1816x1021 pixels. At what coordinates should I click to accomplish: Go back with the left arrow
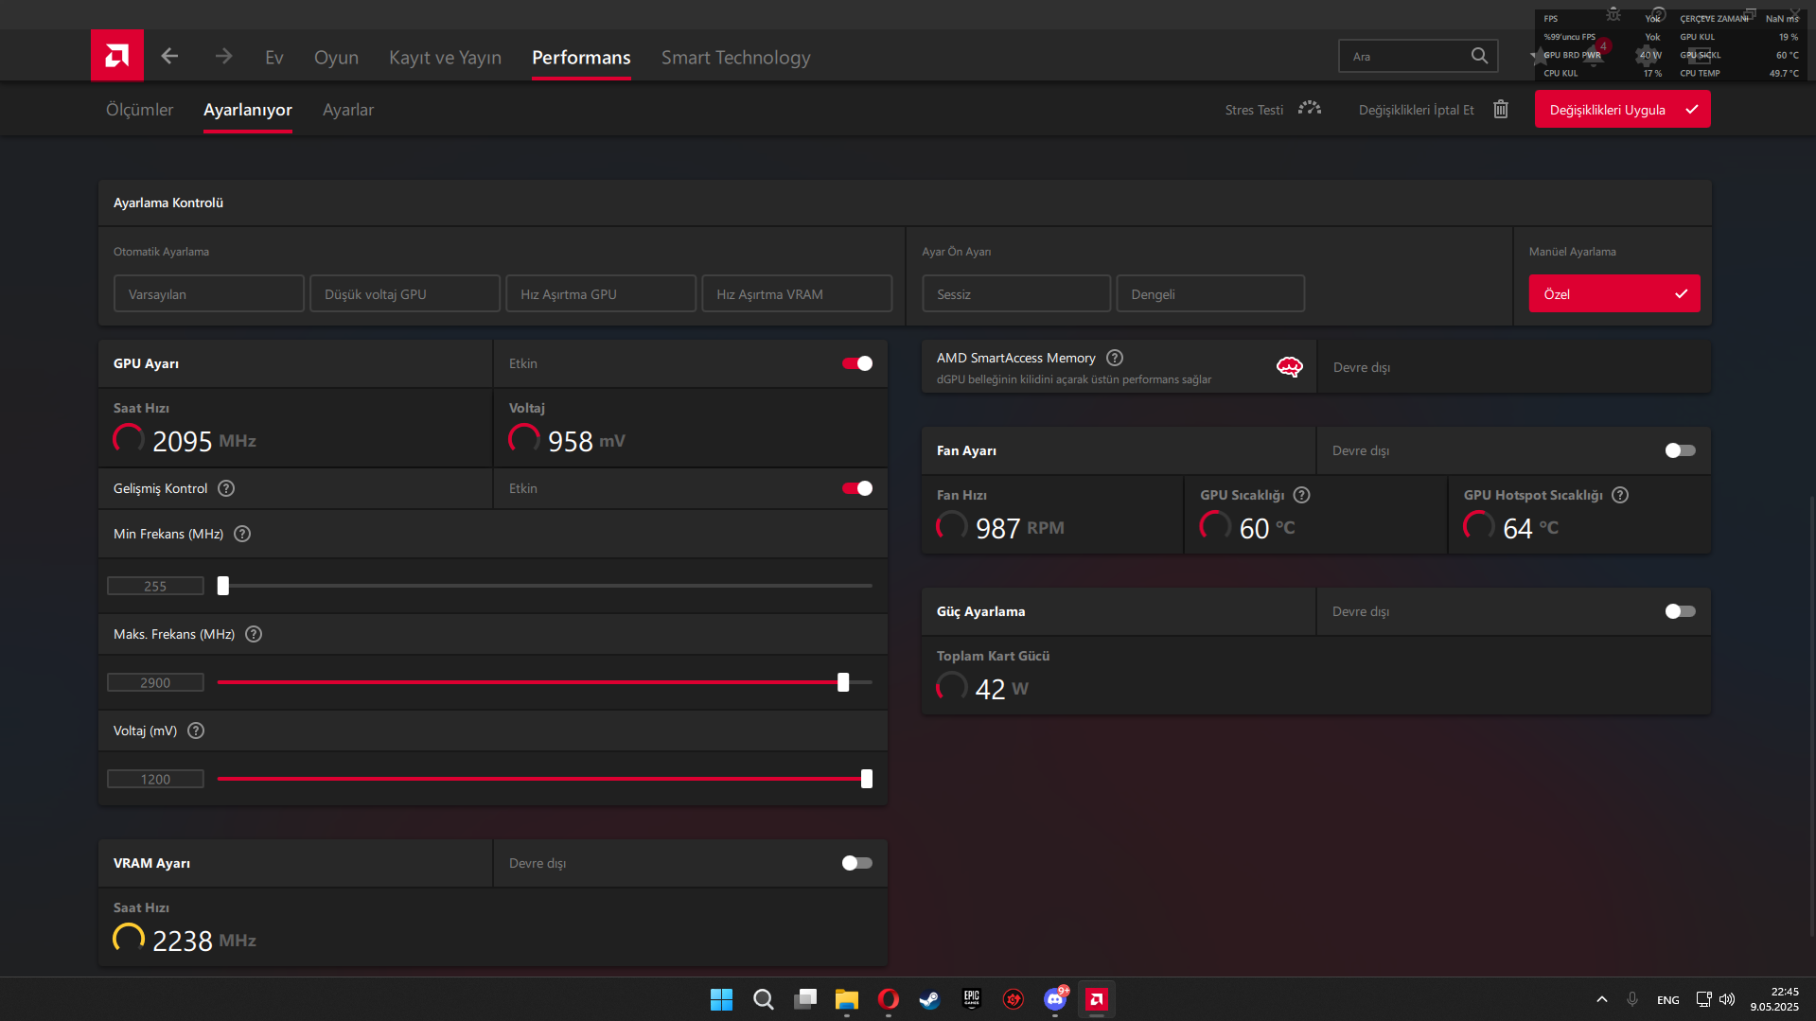pos(169,57)
